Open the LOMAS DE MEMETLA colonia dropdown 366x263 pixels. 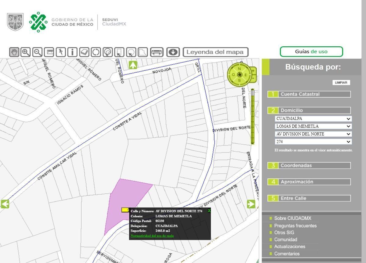(313, 126)
